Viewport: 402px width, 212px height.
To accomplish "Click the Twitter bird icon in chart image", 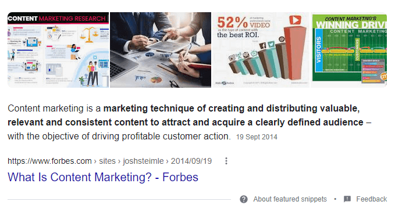I will [271, 45].
